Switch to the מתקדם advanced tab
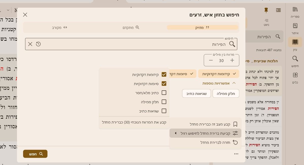304x165 pixels. [x=131, y=28]
